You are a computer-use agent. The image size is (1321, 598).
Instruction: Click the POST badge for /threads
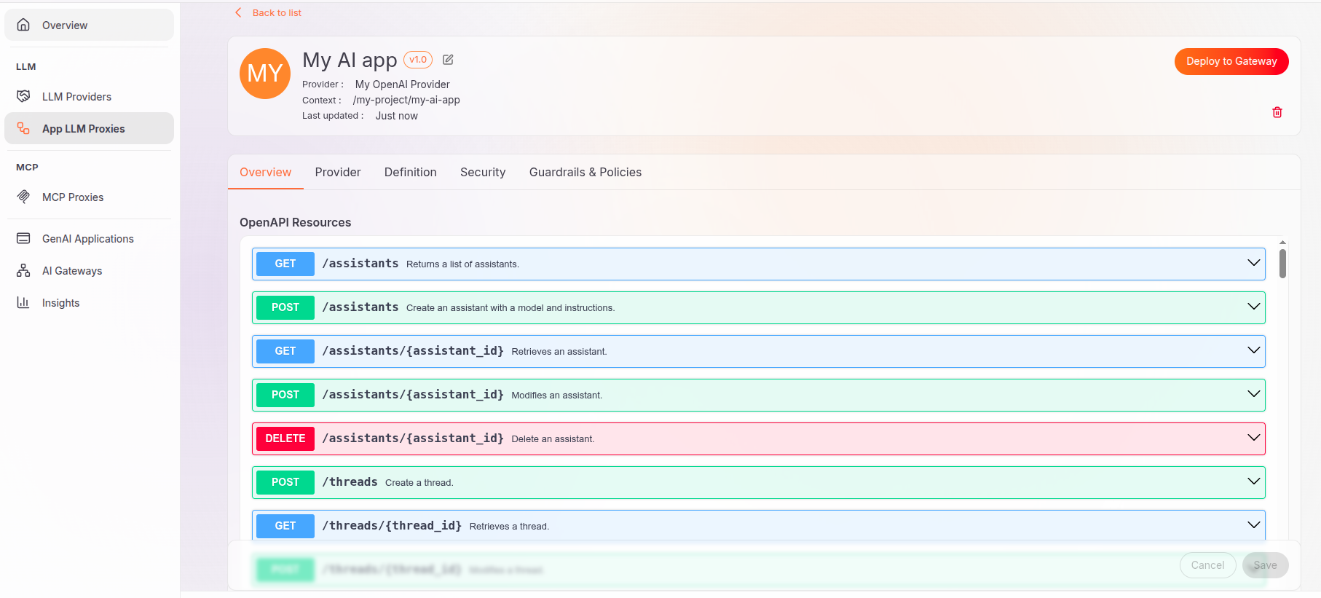[285, 482]
